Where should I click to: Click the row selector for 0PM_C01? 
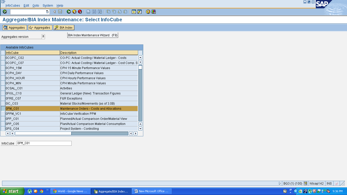tap(3, 108)
